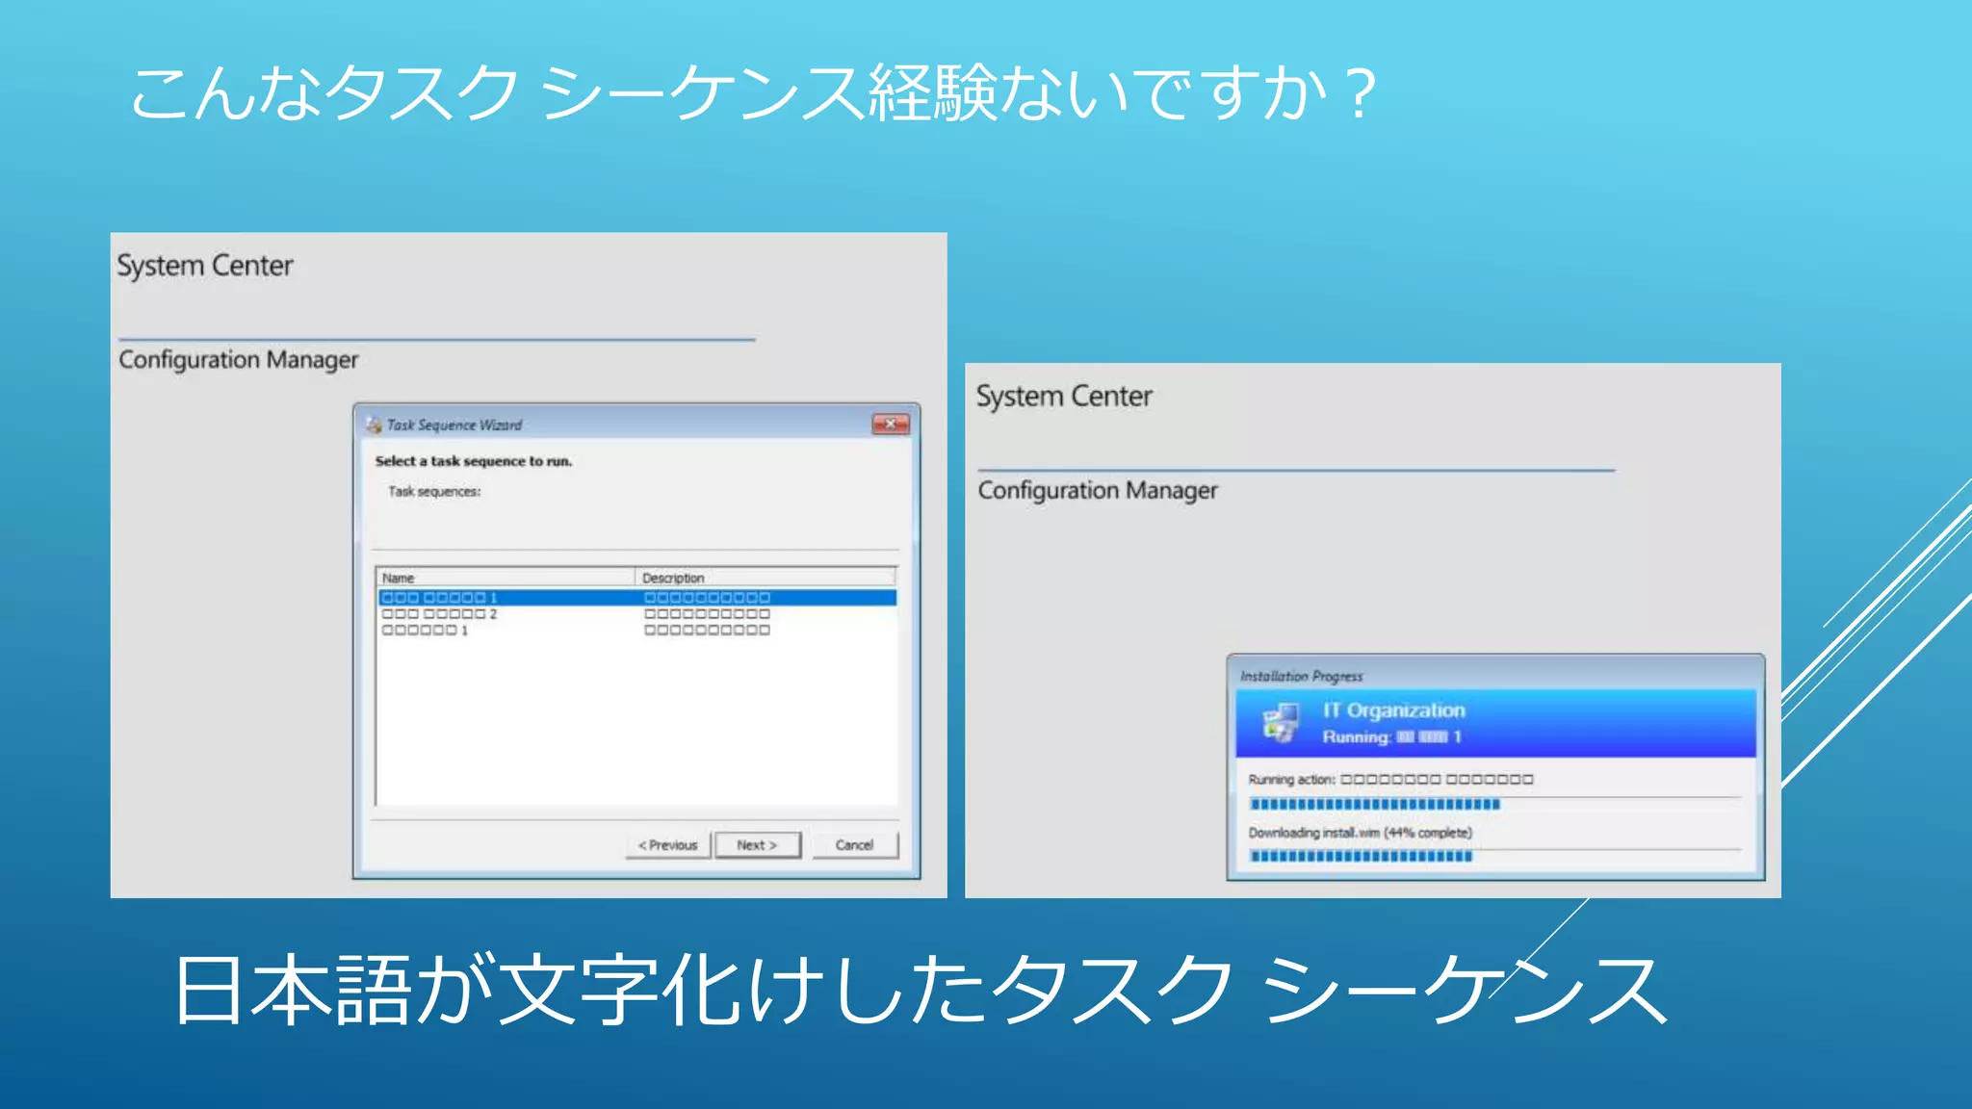Click the Installation Progress title bar

(x=1495, y=676)
